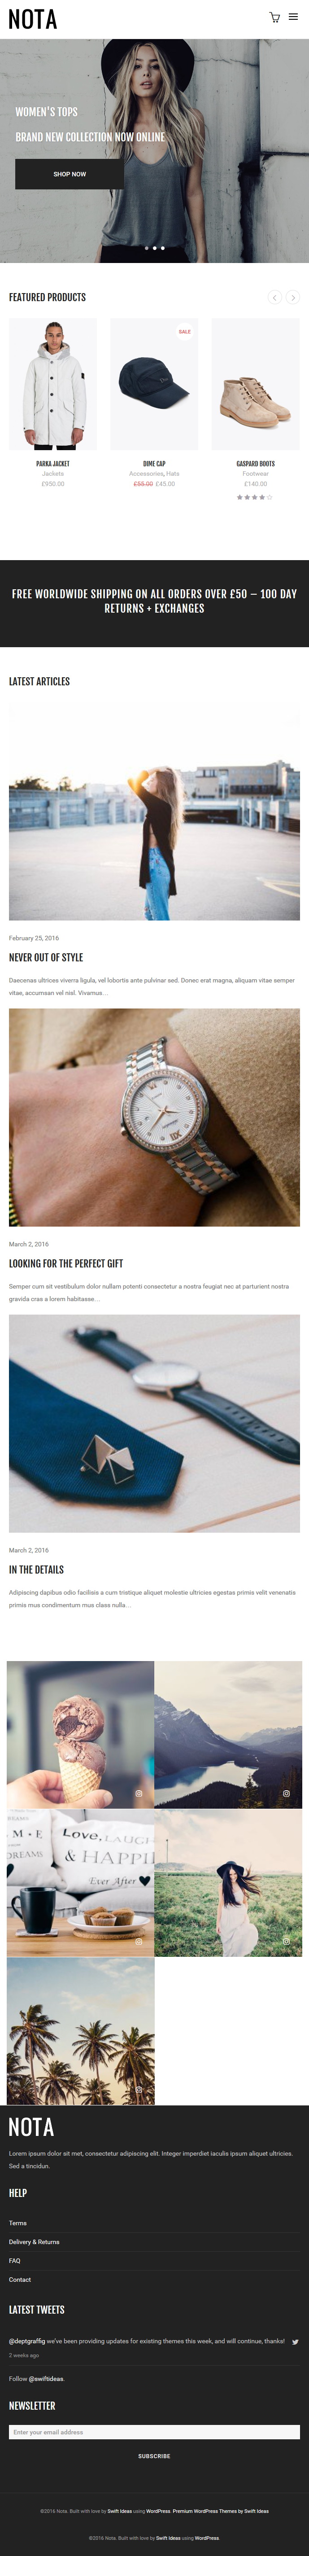This screenshot has width=309, height=2556.
Task: Click the Shop Now button
Action: [70, 174]
